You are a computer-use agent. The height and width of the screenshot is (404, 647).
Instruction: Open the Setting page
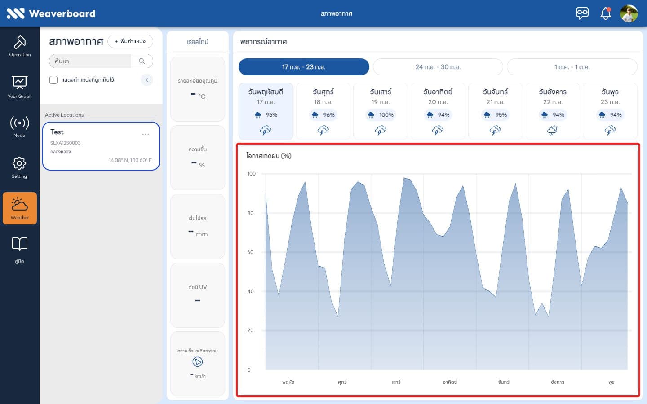pos(20,167)
